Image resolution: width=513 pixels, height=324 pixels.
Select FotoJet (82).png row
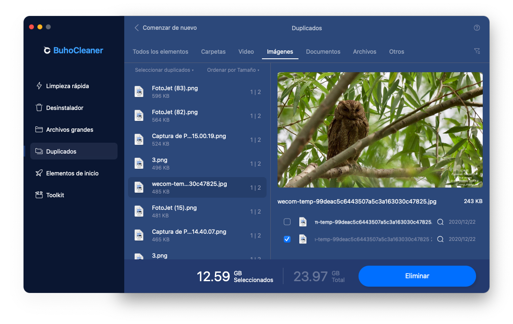coord(197,115)
